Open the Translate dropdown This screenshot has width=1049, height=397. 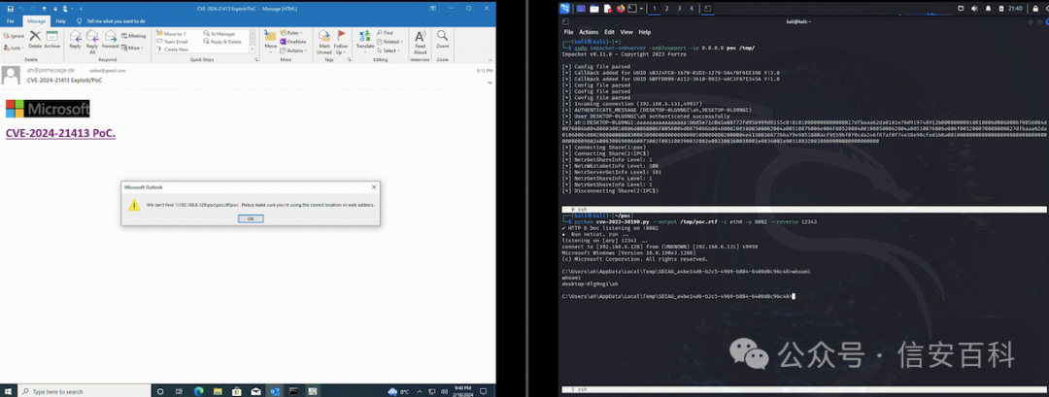point(365,40)
